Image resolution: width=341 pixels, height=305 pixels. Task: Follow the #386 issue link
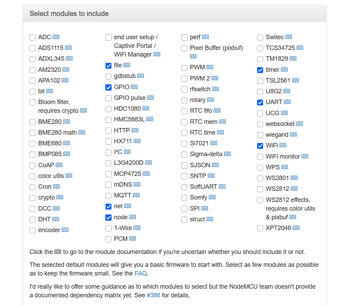(x=154, y=296)
